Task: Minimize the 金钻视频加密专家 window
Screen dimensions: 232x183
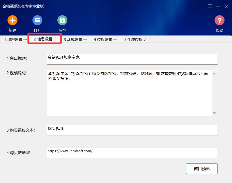Action: [218, 6]
